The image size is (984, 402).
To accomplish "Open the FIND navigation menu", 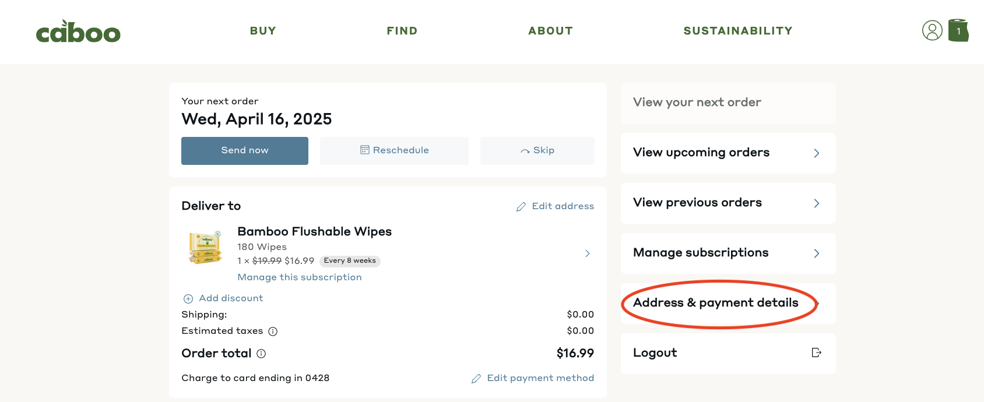I will (402, 31).
